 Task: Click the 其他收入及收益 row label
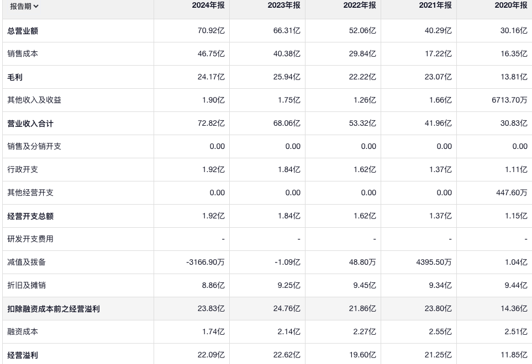(x=34, y=100)
